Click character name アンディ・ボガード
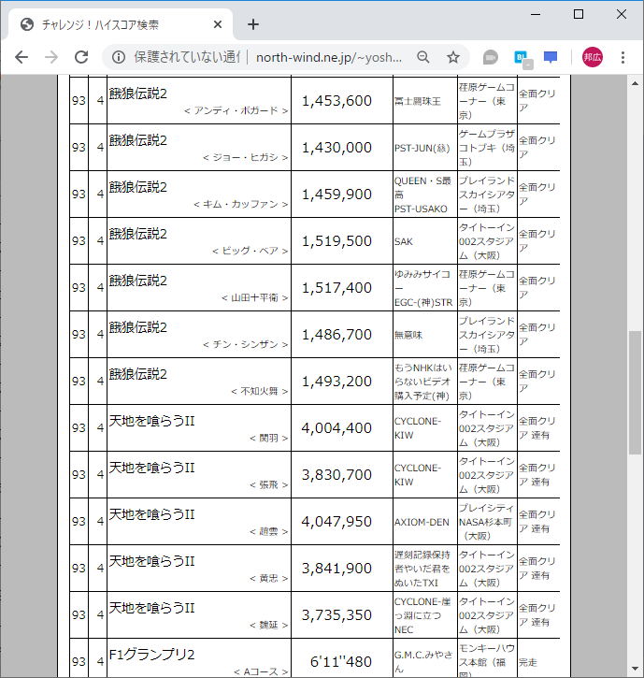644x678 pixels. tap(236, 110)
